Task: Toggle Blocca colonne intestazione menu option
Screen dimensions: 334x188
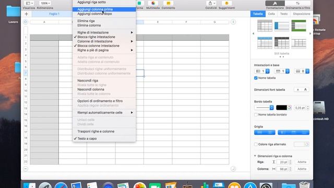Action: pos(104,46)
